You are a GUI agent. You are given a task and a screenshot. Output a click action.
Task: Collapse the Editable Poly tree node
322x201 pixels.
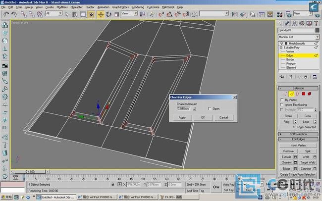click(x=281, y=48)
